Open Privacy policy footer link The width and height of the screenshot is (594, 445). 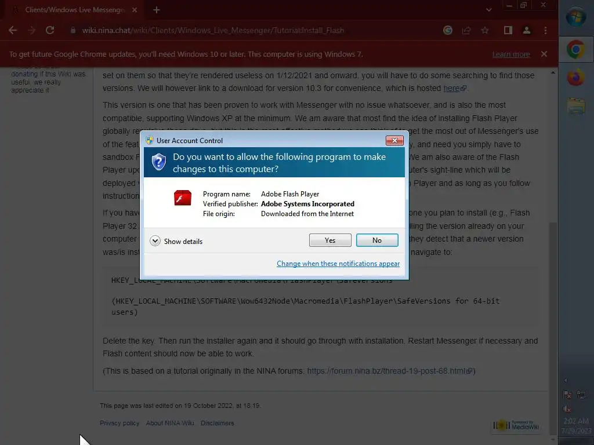pos(119,423)
